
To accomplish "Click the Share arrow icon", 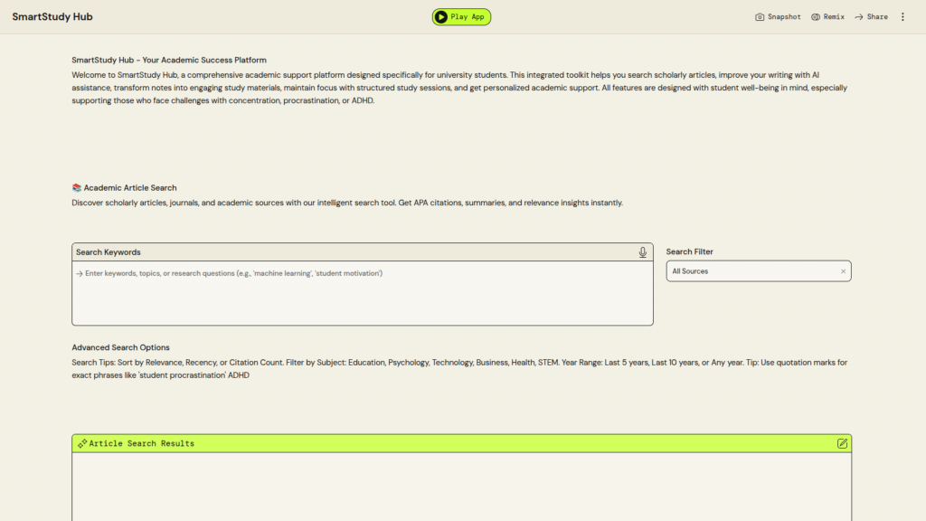I will point(859,17).
